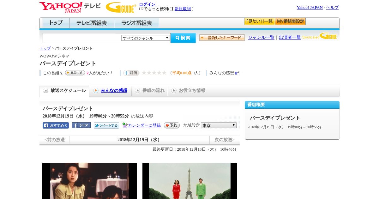Click the ヘルプ link
The width and height of the screenshot is (379, 199).
click(332, 8)
